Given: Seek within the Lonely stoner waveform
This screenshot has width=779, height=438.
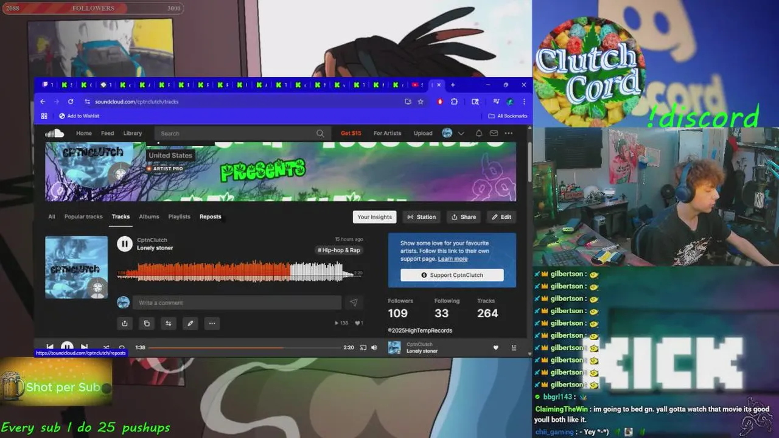Looking at the screenshot, I should (240, 271).
